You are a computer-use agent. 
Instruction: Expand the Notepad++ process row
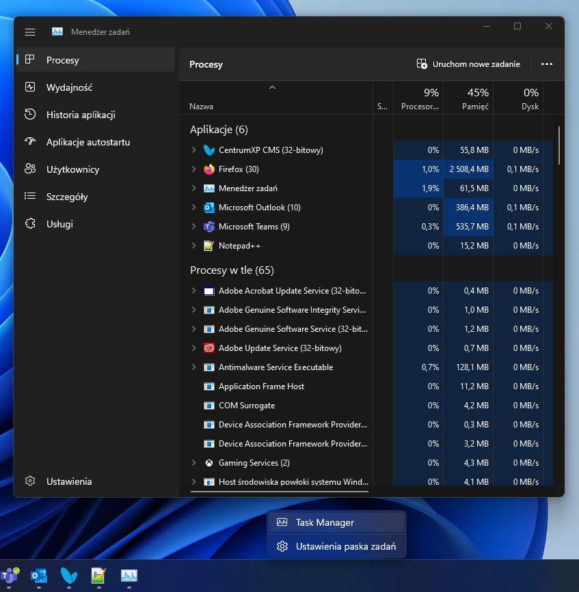coord(193,246)
